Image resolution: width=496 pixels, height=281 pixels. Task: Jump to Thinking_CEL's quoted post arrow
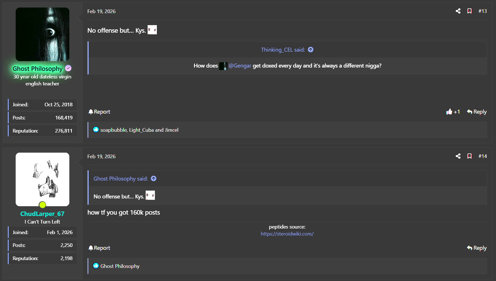pos(311,50)
